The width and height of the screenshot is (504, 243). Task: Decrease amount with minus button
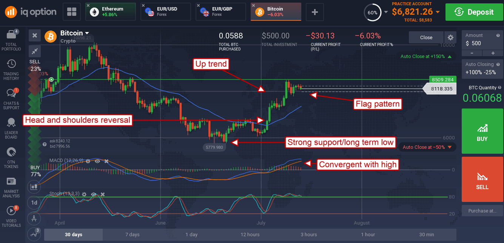pyautogui.click(x=472, y=53)
